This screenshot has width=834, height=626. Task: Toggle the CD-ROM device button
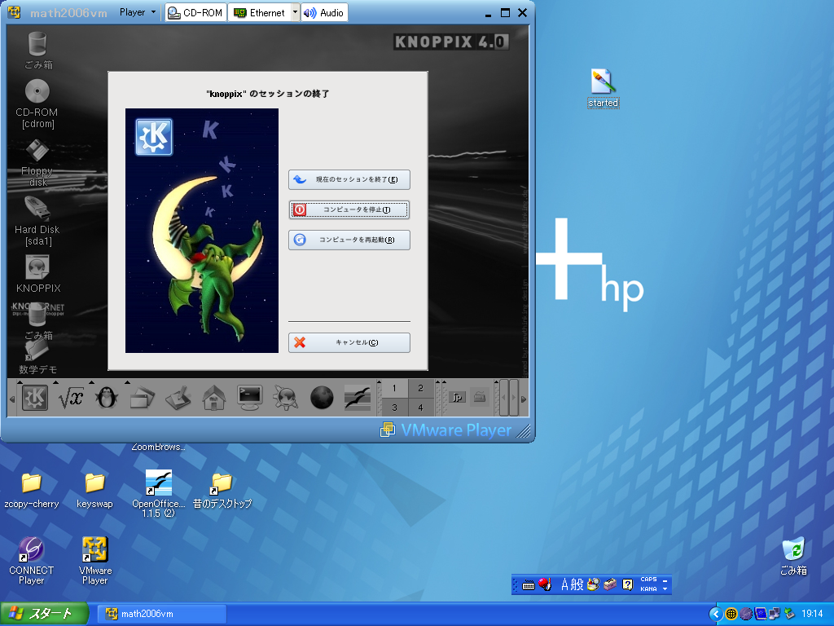point(195,12)
